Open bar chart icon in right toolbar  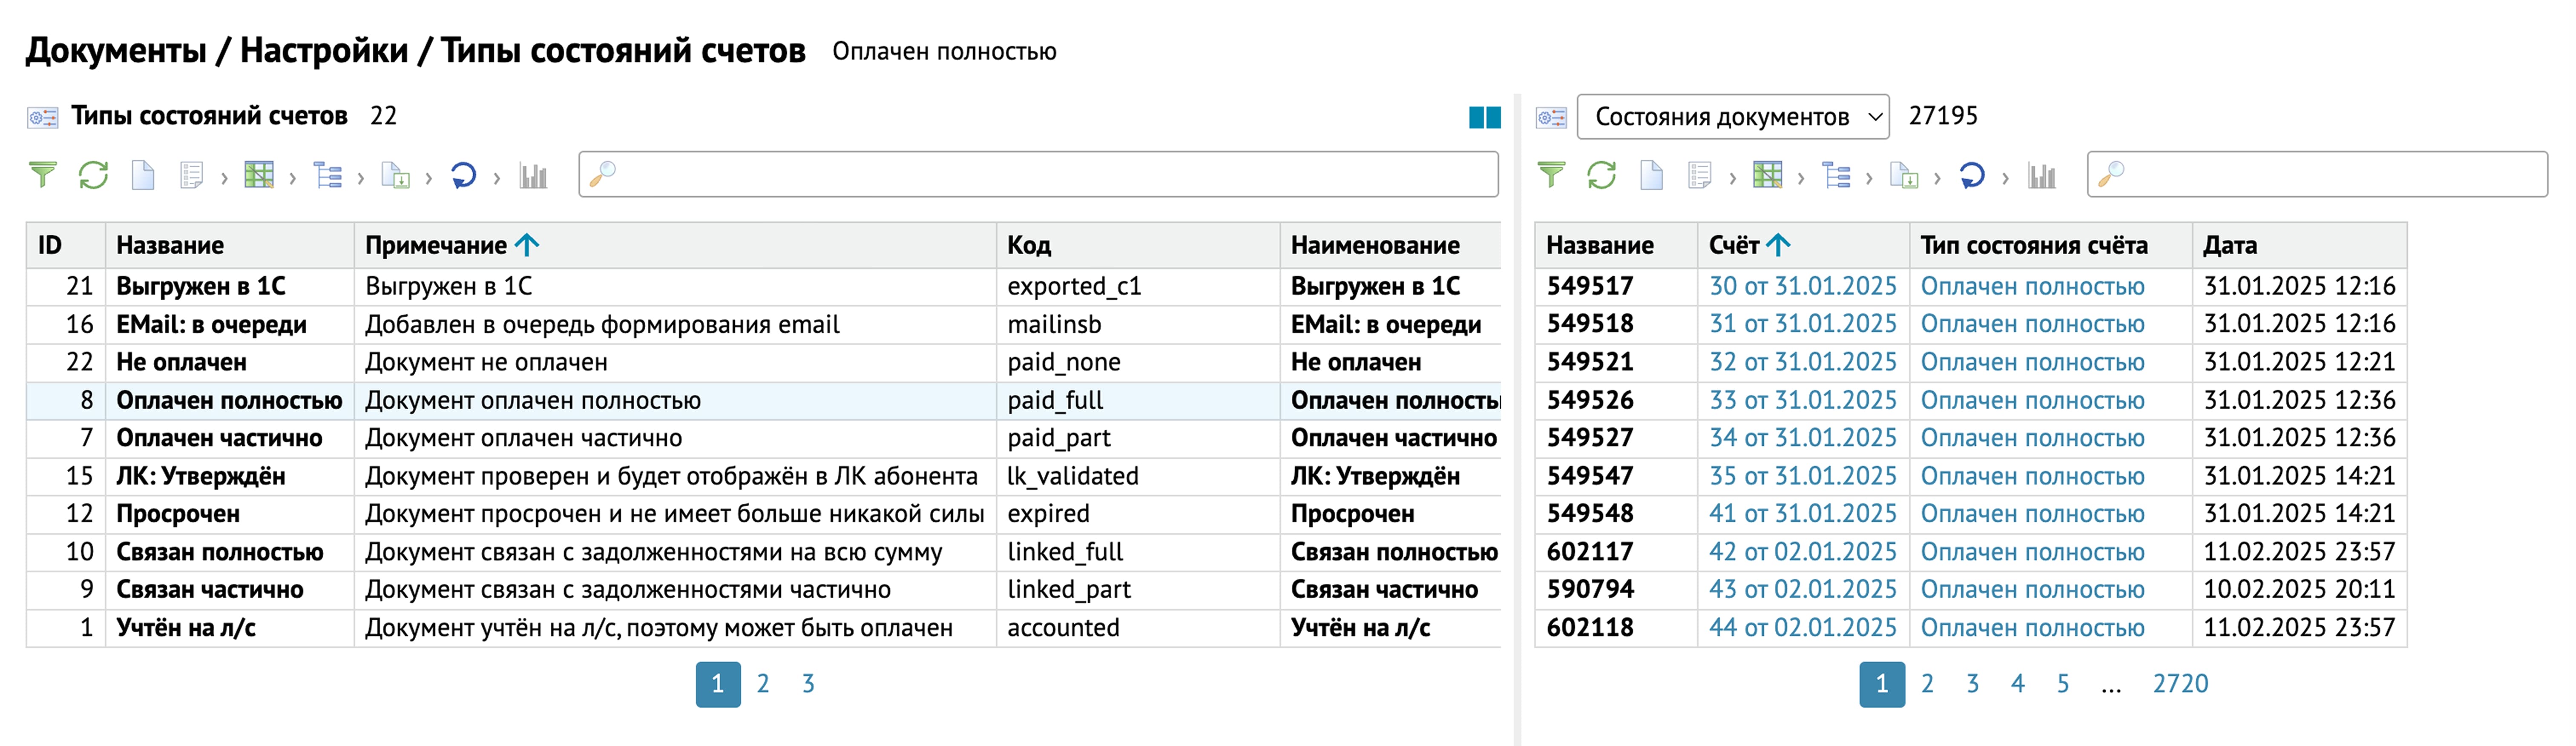(2041, 176)
